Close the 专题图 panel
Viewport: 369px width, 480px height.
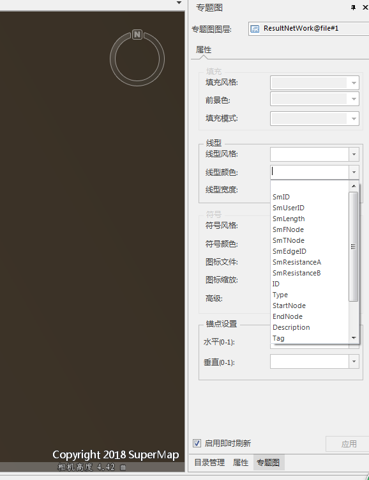coord(365,7)
